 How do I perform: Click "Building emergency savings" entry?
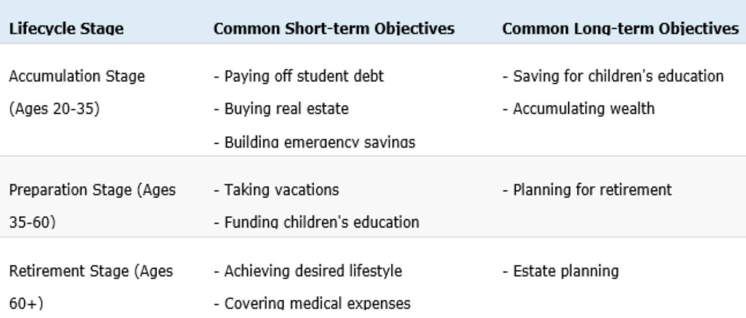point(319,142)
